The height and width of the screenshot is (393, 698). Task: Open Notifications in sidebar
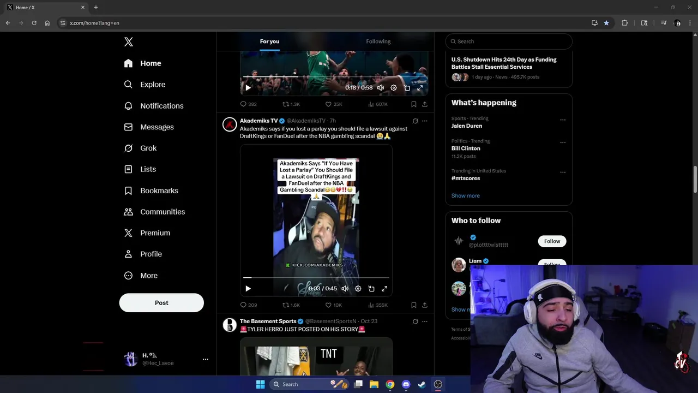point(153,106)
